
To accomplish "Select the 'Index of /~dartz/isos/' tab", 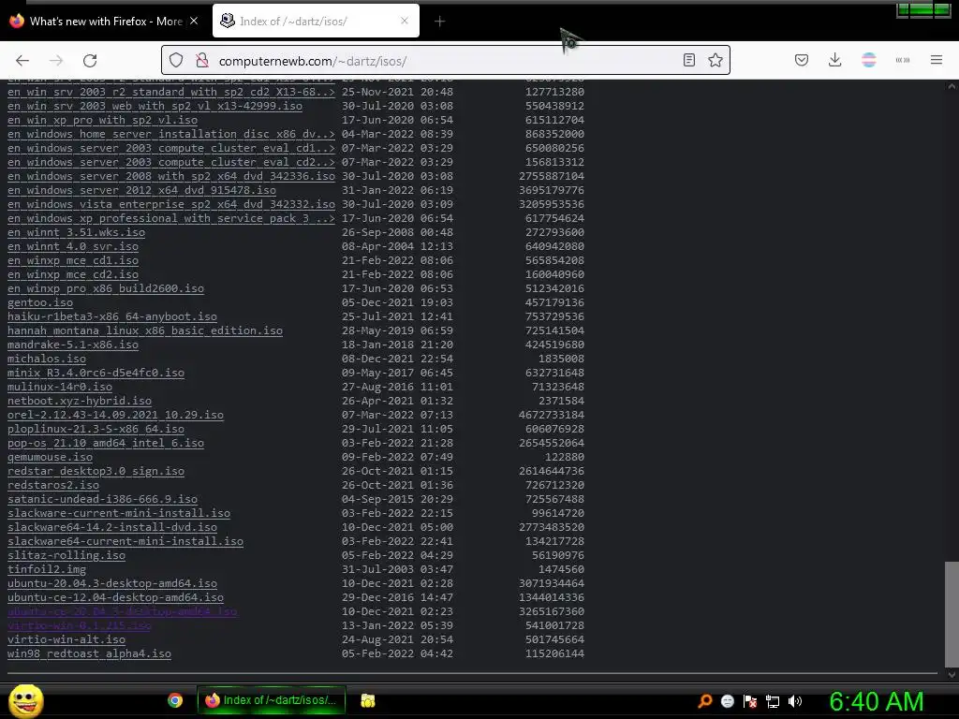I will [316, 22].
